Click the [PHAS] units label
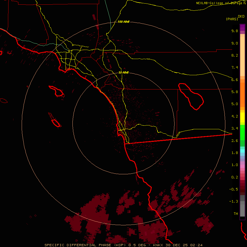This screenshot has width=247, height=247. point(232,19)
